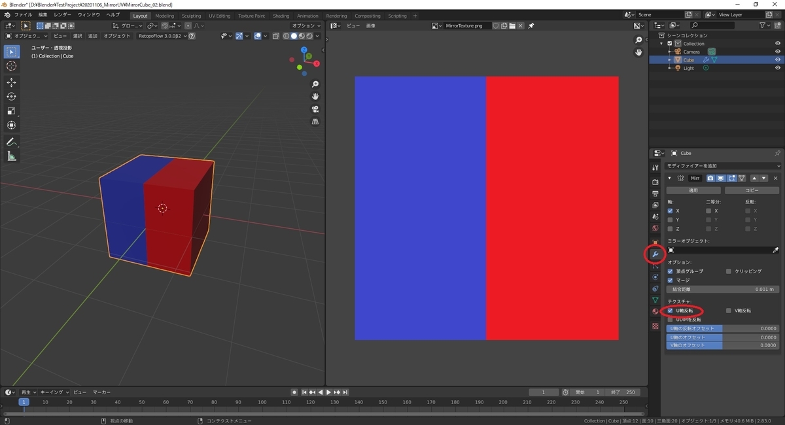Remove the Mirror modifier with X
The height and width of the screenshot is (425, 785).
point(776,178)
